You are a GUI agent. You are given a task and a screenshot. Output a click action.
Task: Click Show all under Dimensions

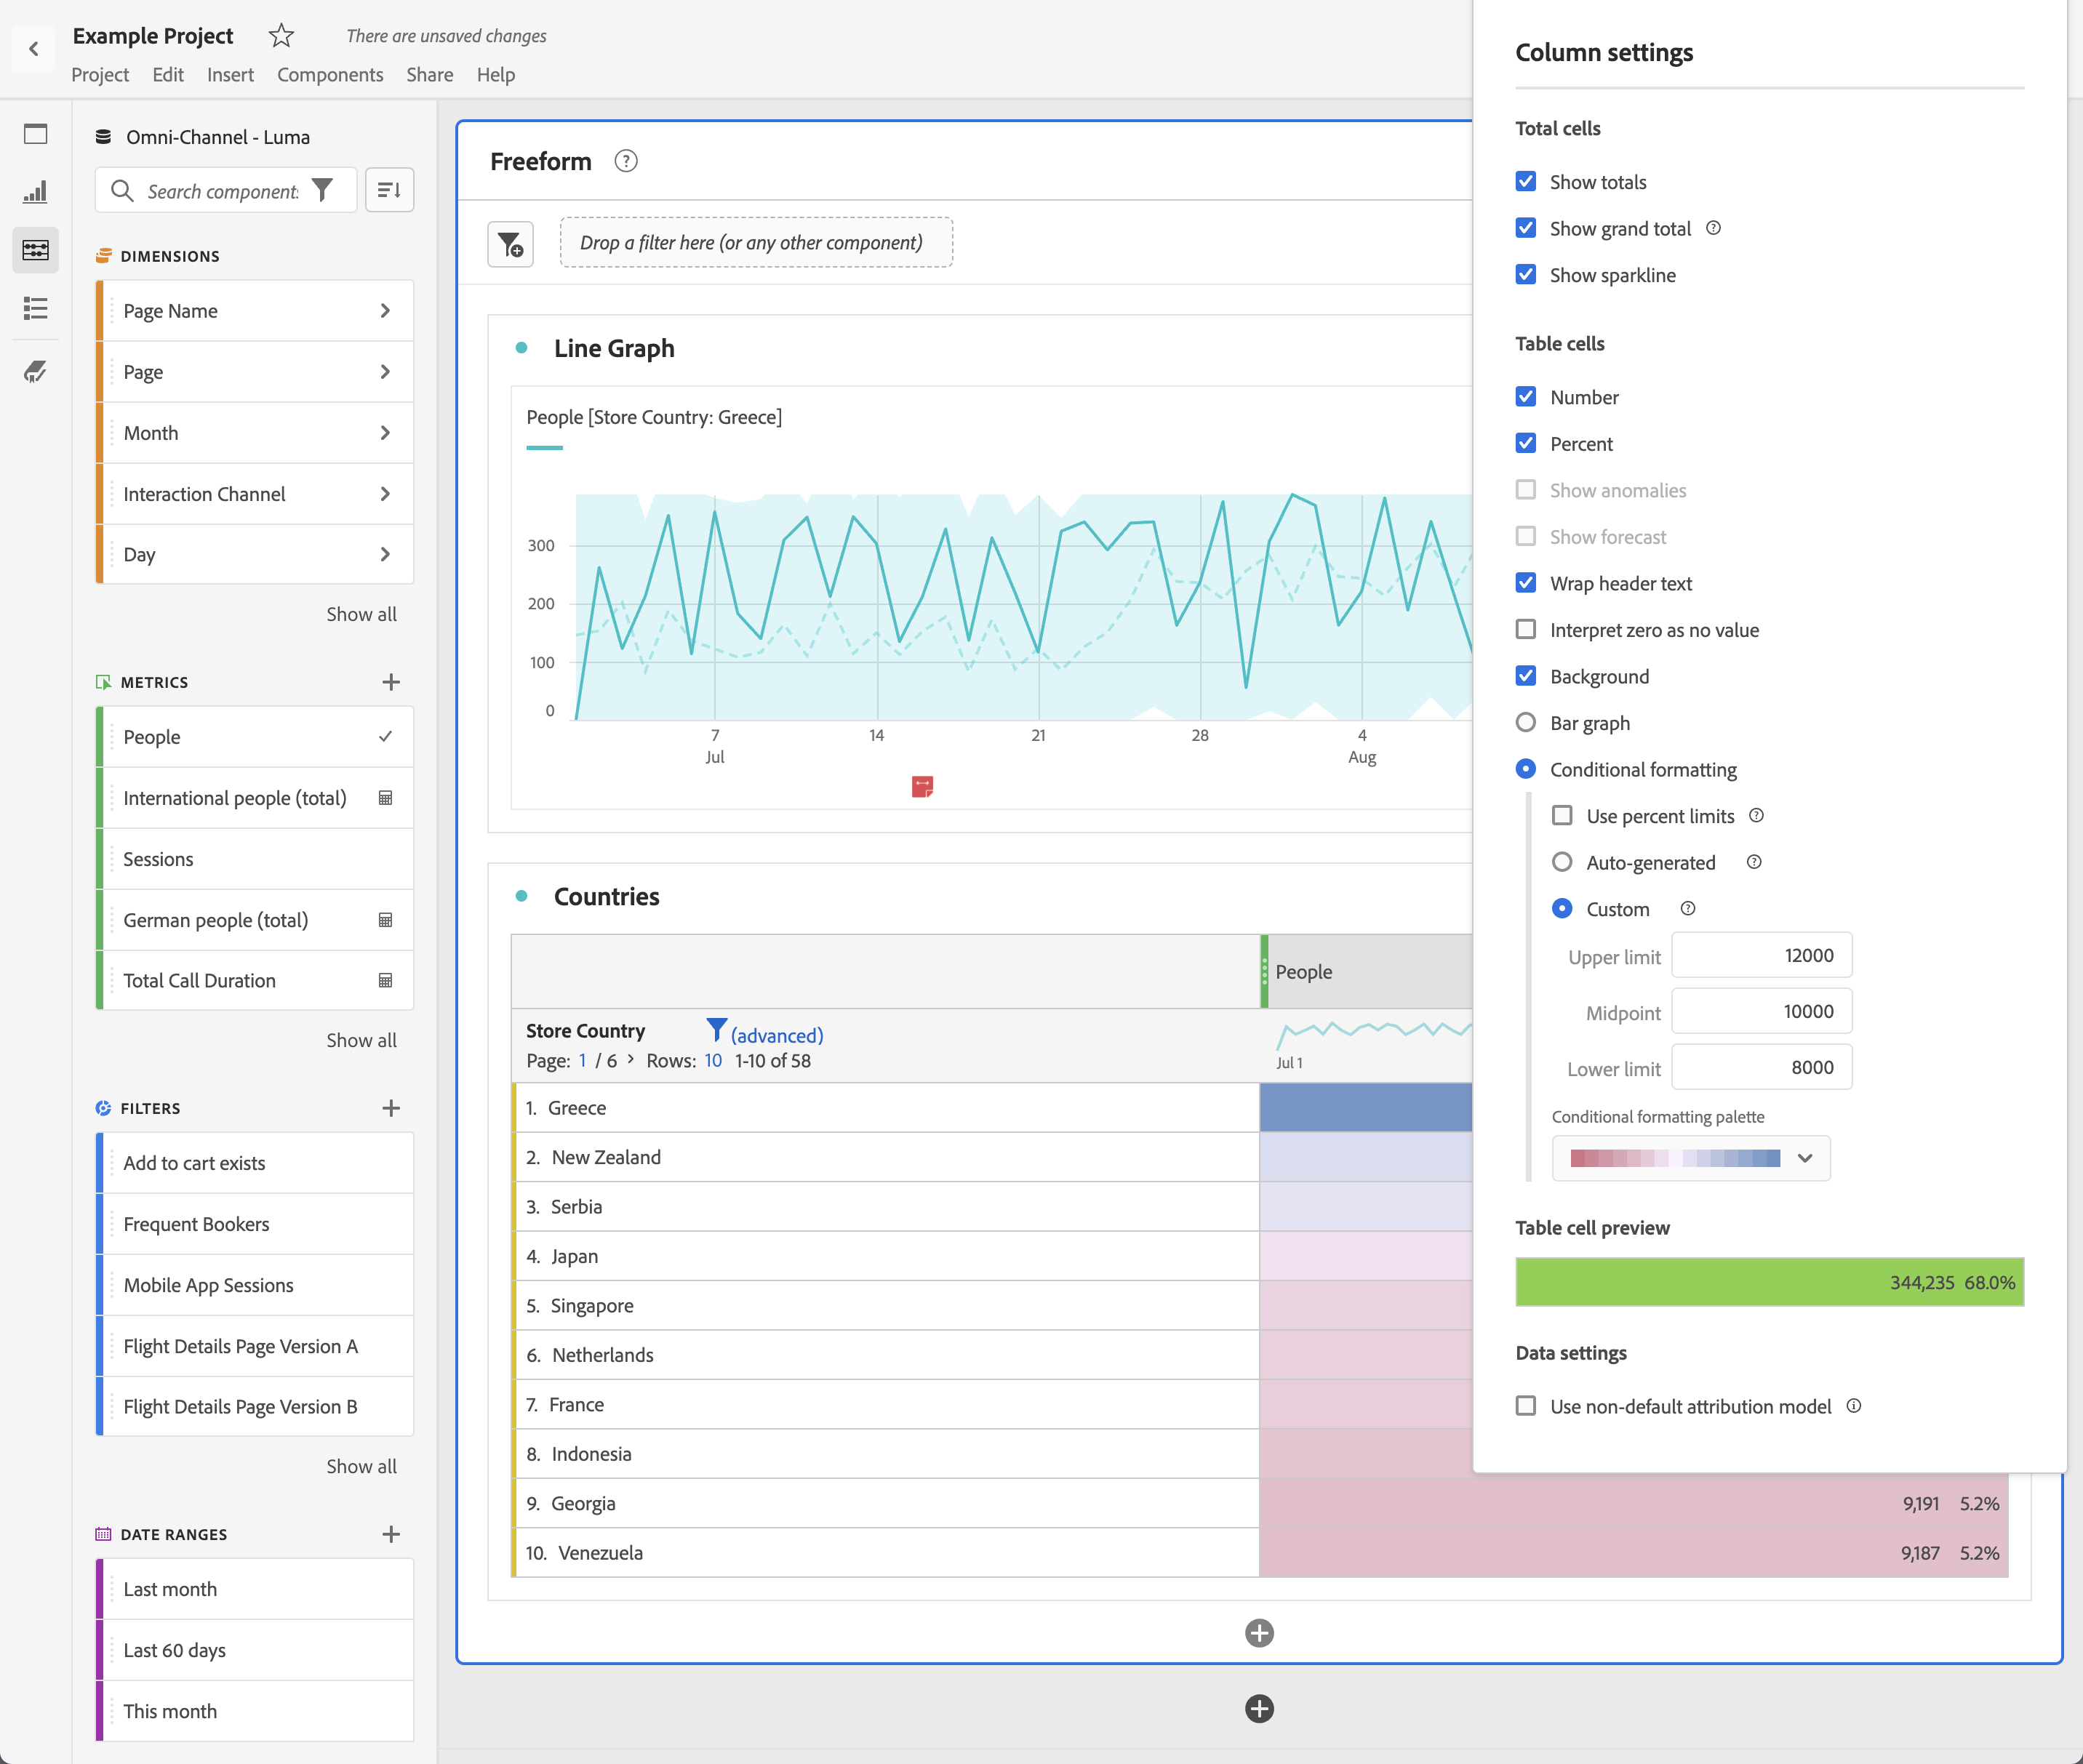[x=361, y=614]
